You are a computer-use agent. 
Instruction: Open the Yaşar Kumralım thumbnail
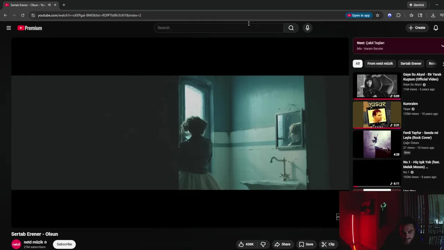tap(377, 115)
